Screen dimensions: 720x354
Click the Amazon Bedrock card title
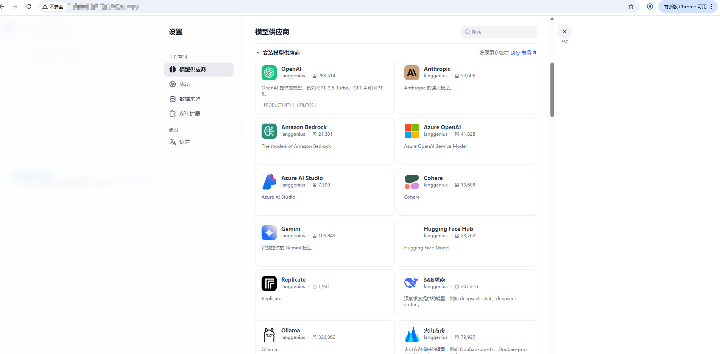tap(304, 127)
